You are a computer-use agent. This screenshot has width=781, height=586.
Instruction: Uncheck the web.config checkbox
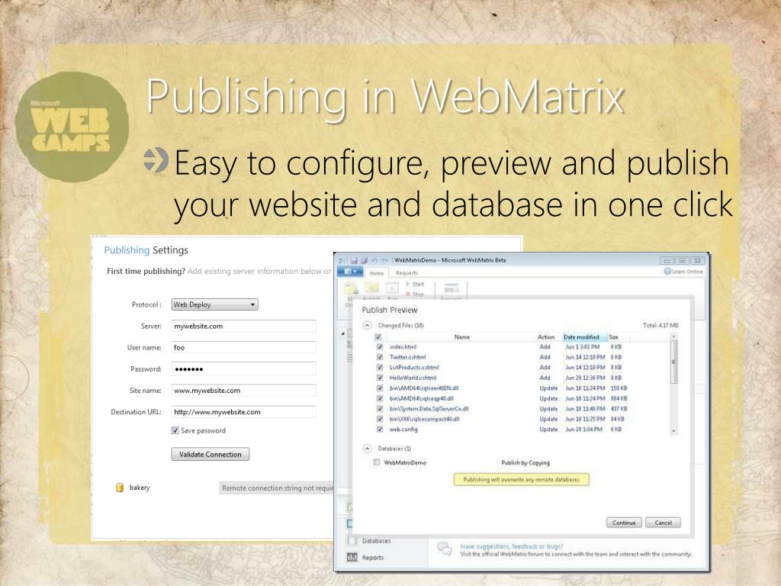[x=380, y=429]
